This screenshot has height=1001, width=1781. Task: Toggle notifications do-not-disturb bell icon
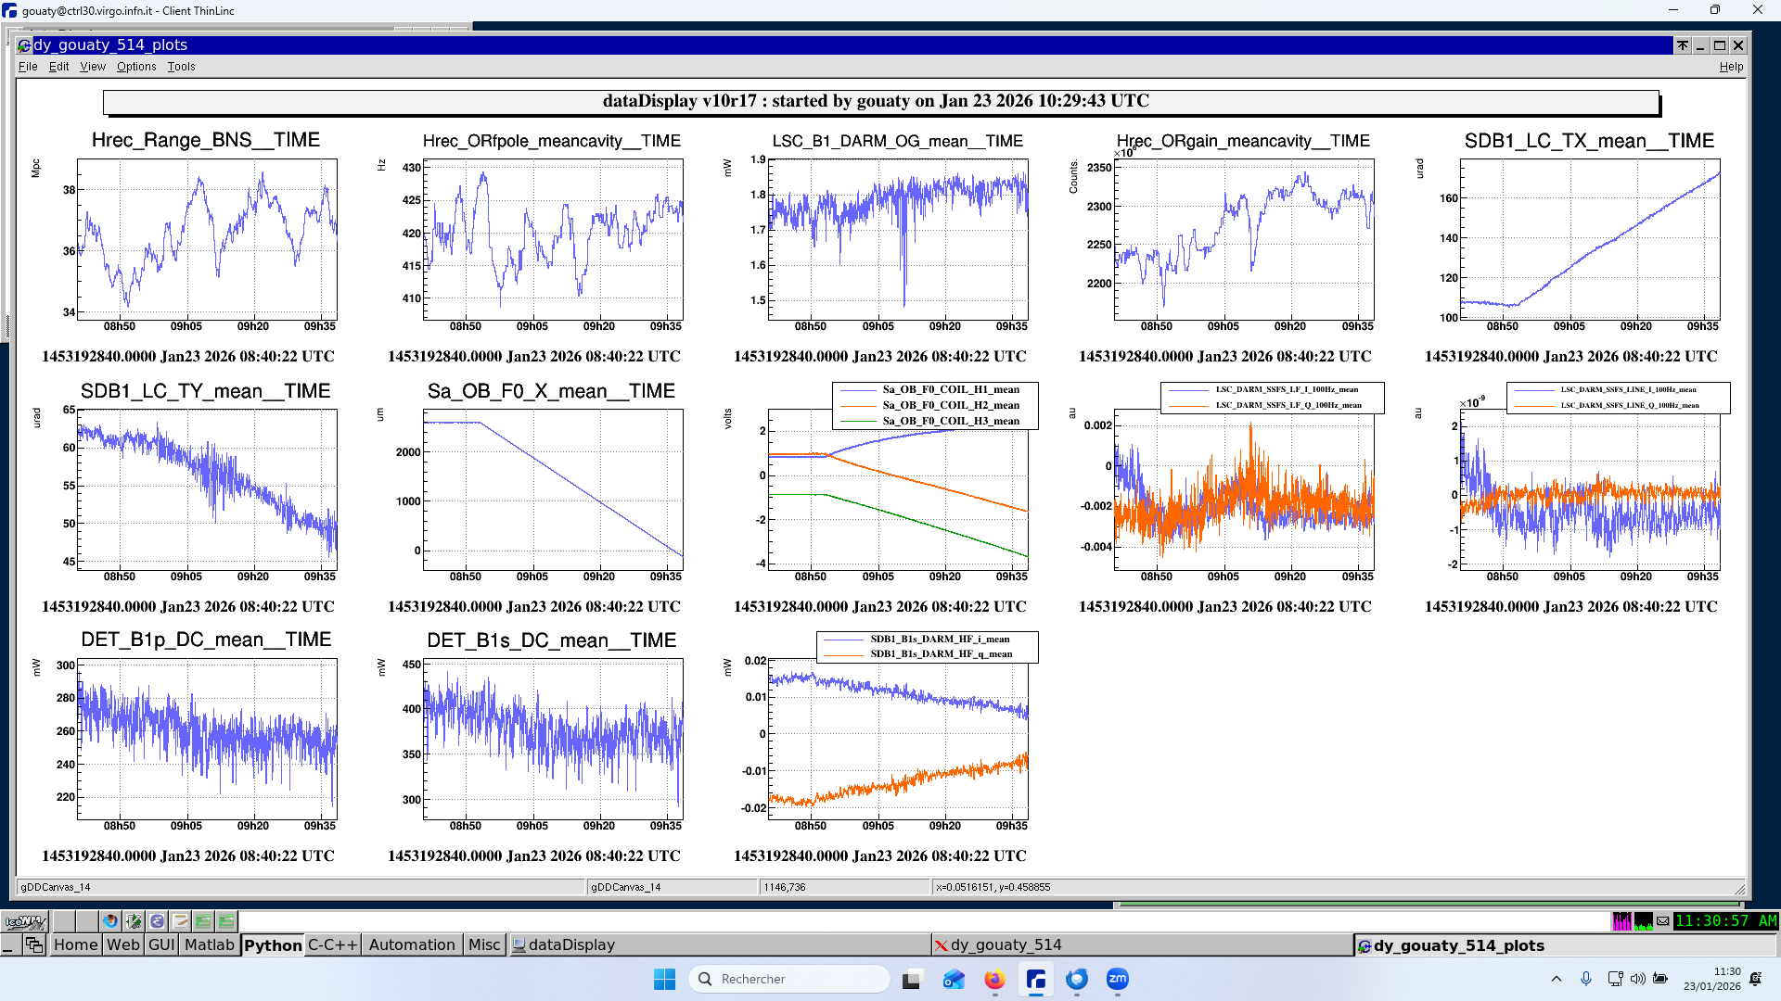(1755, 979)
